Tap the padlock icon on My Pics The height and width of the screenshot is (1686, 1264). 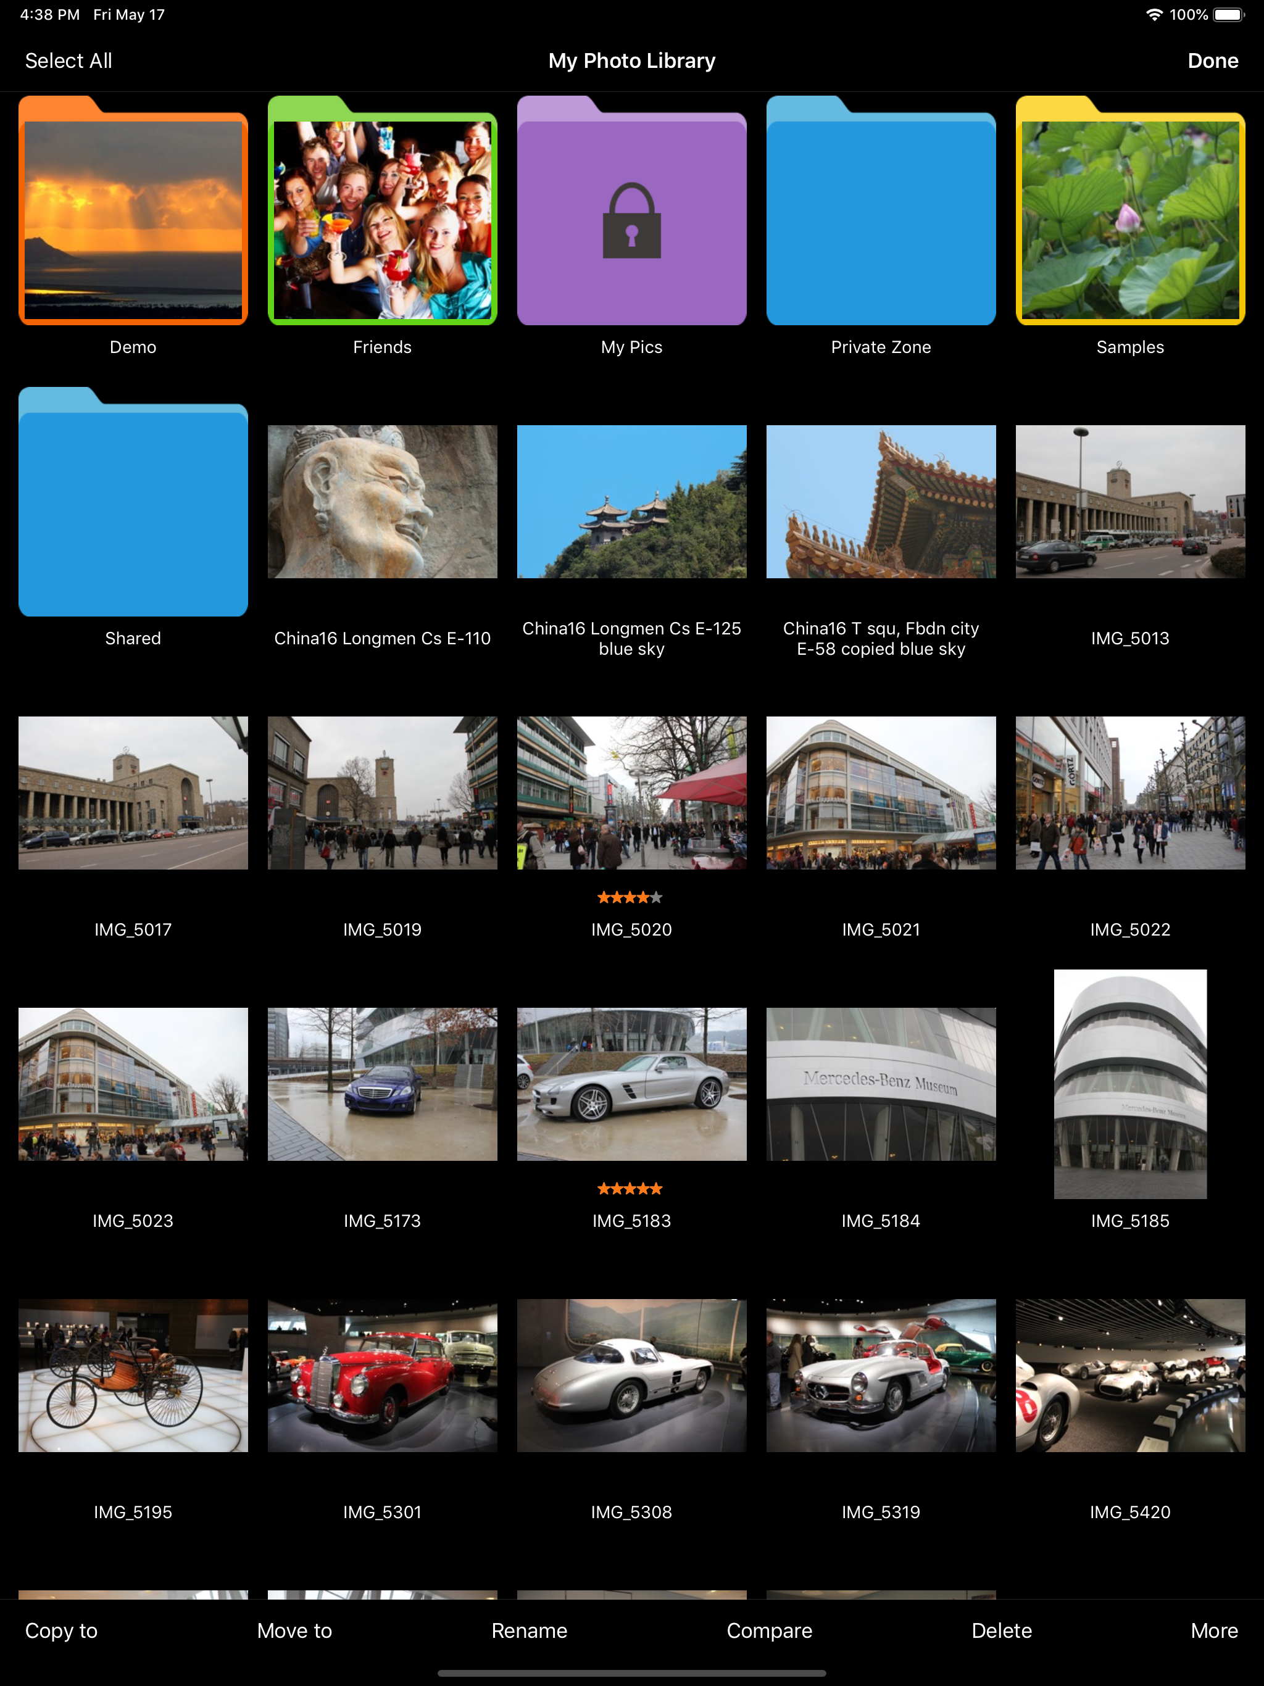point(631,221)
